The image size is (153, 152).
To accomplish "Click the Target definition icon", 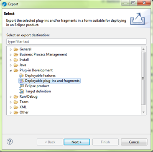I will [x=22, y=91].
